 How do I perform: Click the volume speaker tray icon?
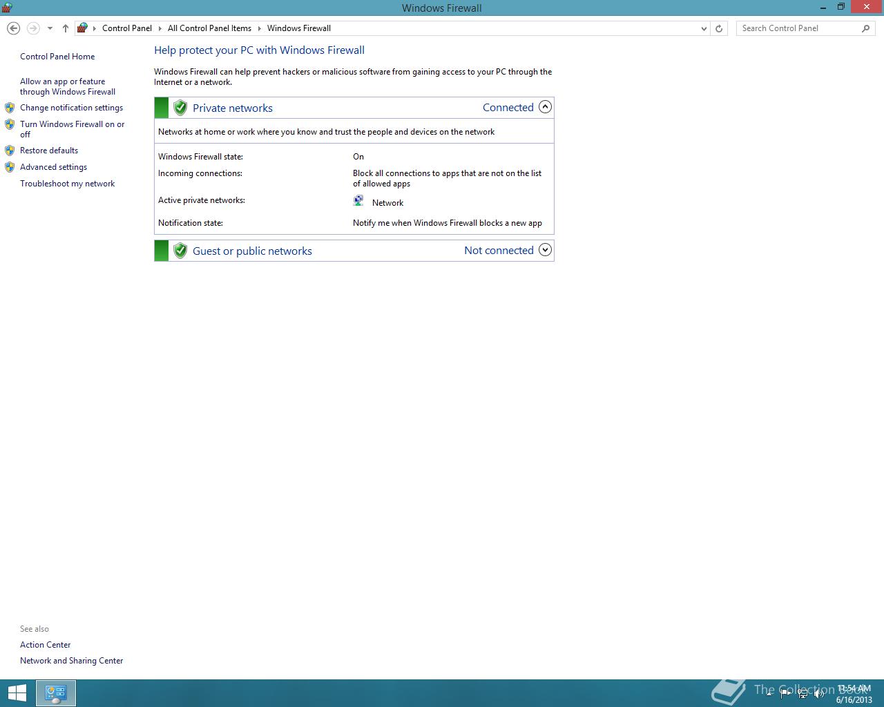coord(819,693)
